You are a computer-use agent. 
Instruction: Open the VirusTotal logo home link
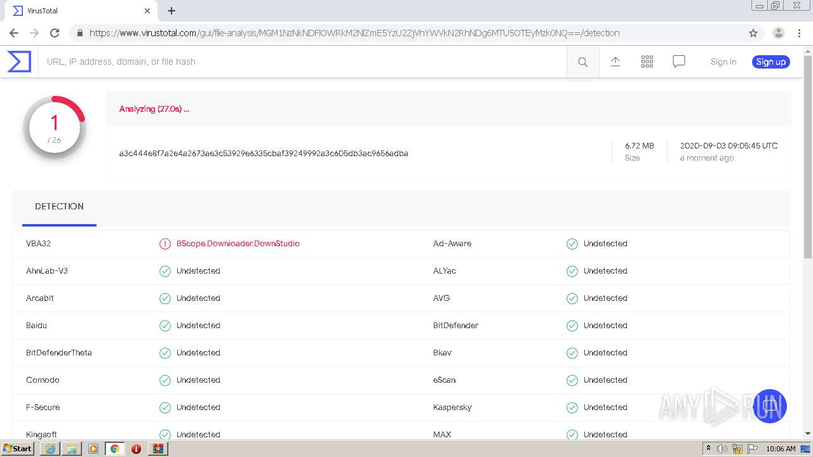point(19,62)
